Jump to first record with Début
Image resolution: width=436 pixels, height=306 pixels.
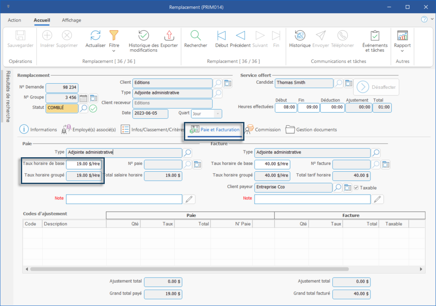(221, 36)
